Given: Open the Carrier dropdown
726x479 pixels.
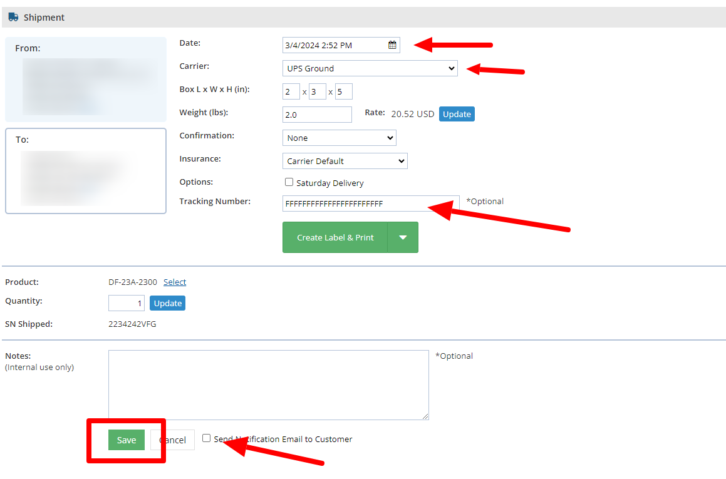Looking at the screenshot, I should pos(370,68).
